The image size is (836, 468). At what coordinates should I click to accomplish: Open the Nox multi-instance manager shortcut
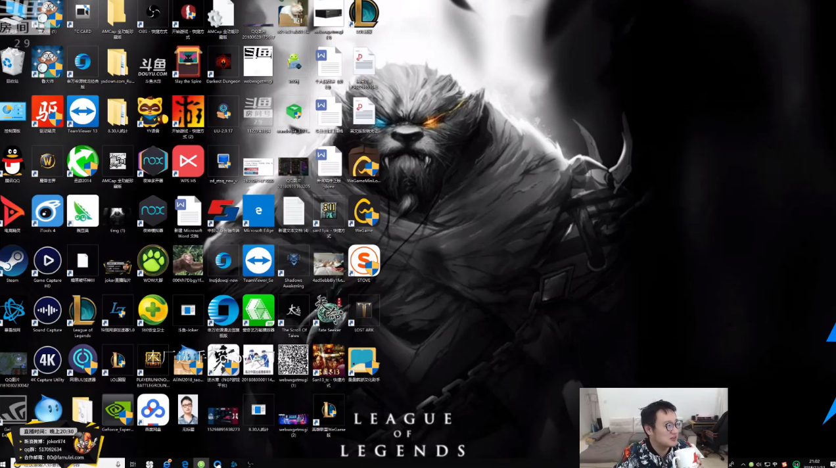[x=153, y=162]
